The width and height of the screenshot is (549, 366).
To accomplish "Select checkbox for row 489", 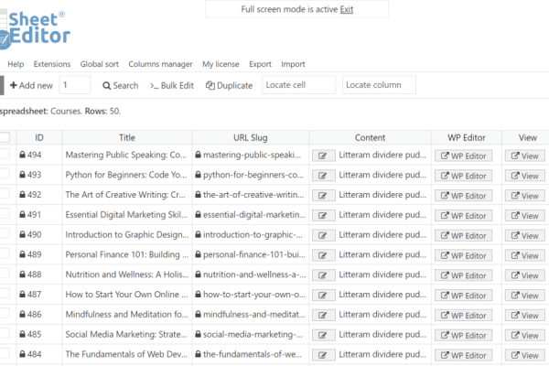I will click(5, 253).
